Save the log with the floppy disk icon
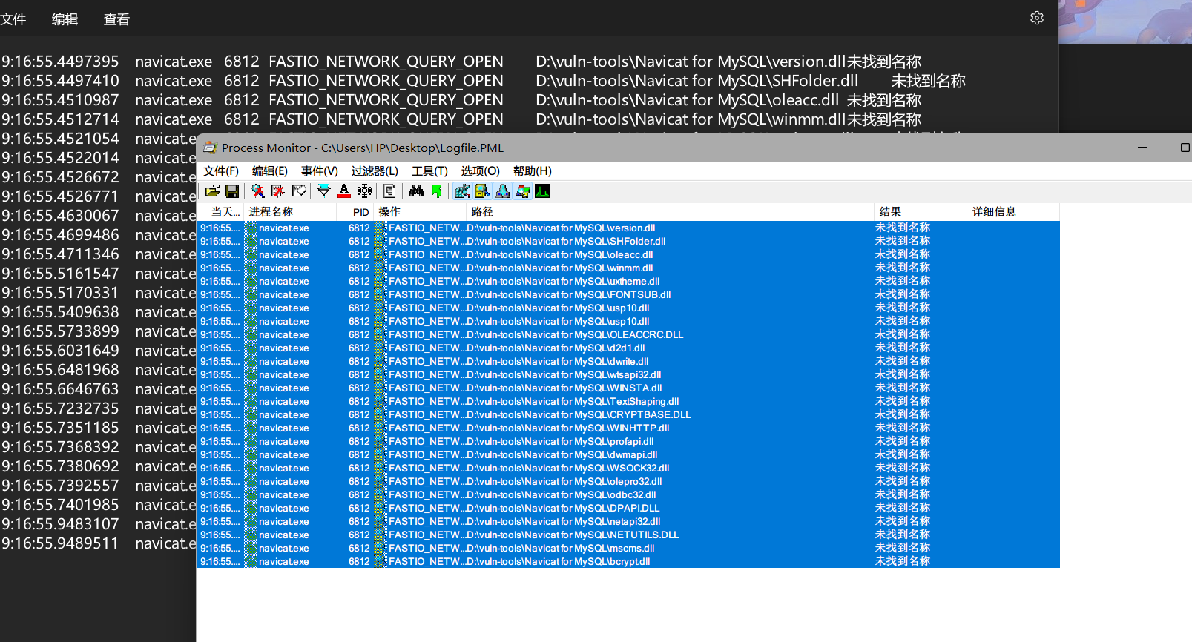This screenshot has width=1192, height=642. click(x=232, y=191)
